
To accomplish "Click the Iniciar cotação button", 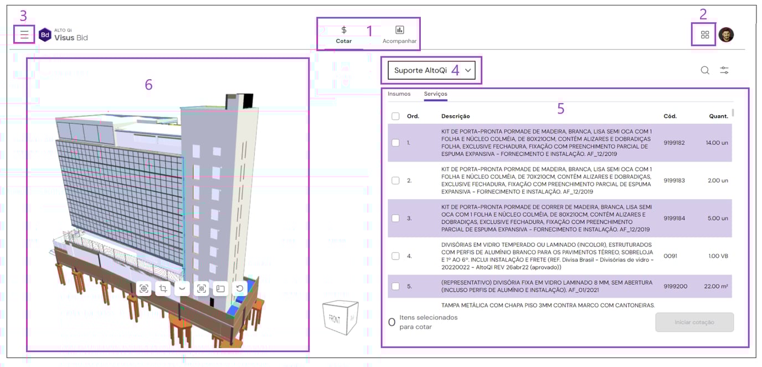I will (694, 322).
